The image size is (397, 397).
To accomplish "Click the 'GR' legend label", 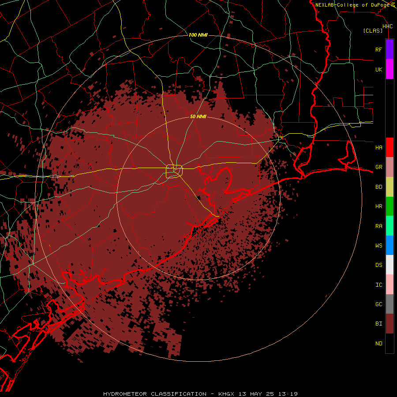I will click(378, 167).
